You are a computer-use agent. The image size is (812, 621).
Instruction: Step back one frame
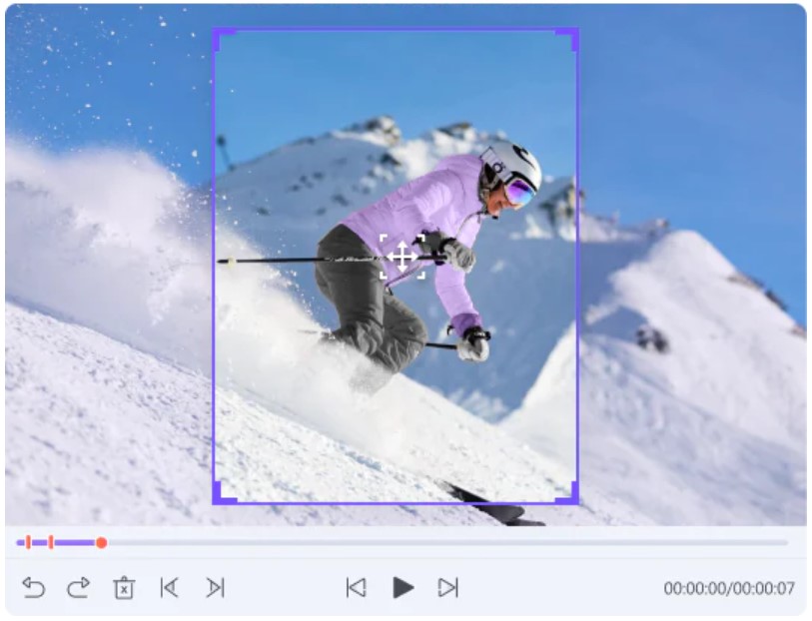click(x=356, y=588)
